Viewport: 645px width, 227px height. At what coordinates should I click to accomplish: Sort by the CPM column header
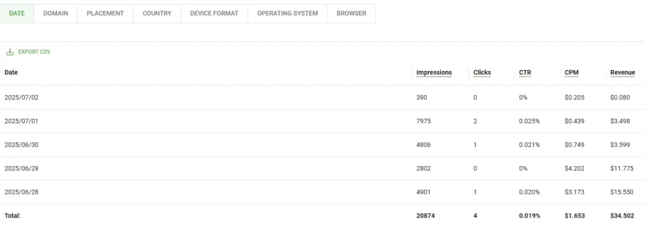(572, 73)
